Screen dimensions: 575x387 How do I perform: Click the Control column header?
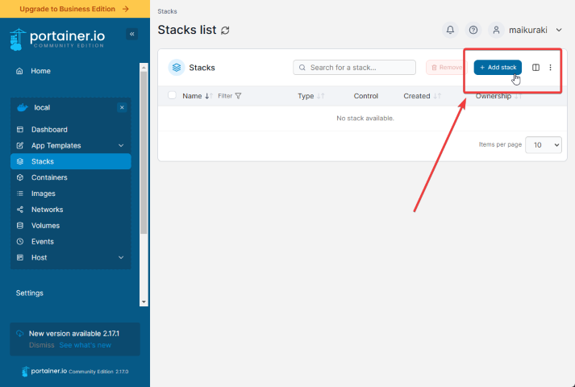coord(365,96)
